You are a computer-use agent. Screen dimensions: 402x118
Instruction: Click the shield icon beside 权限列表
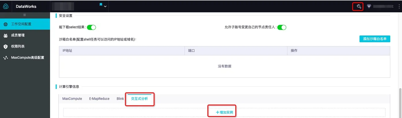click(5, 47)
